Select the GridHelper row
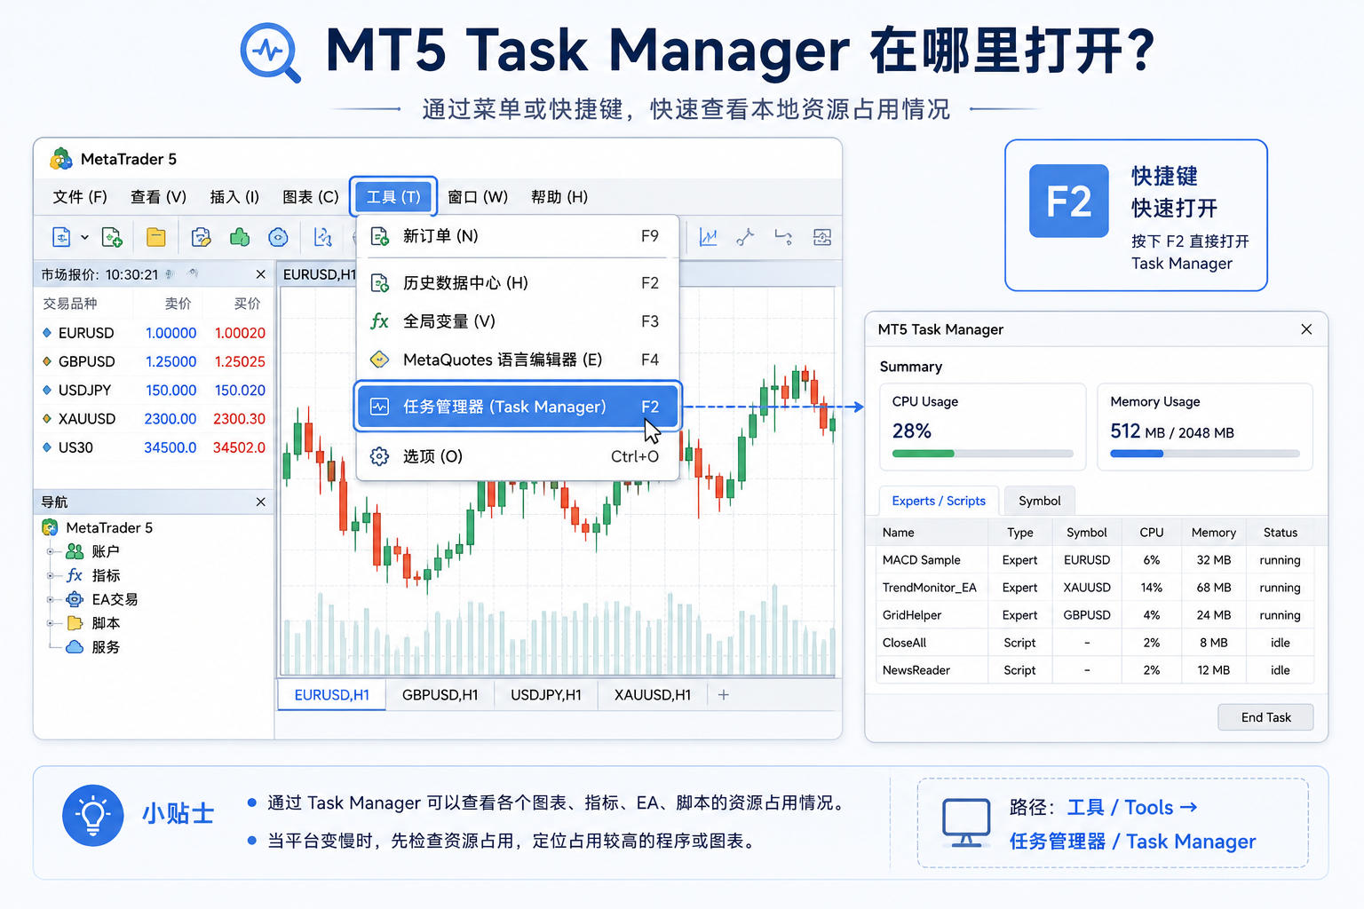The image size is (1364, 909). (x=1096, y=615)
